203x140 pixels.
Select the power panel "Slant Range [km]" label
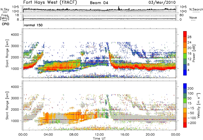[x=7, y=53]
